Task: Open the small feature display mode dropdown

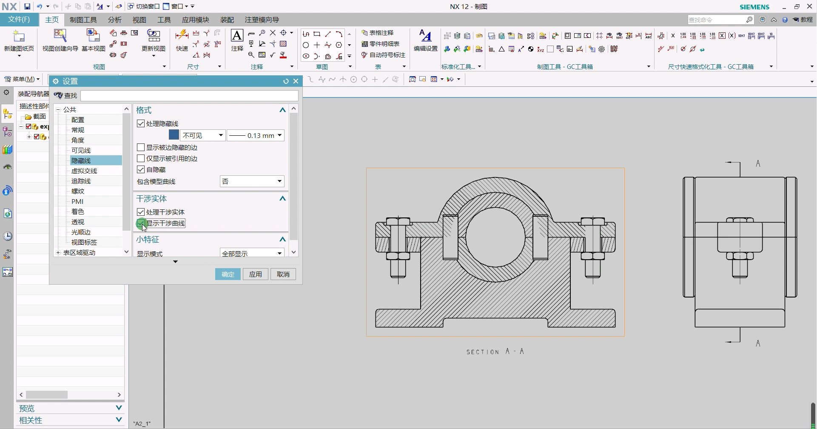Action: tap(252, 253)
